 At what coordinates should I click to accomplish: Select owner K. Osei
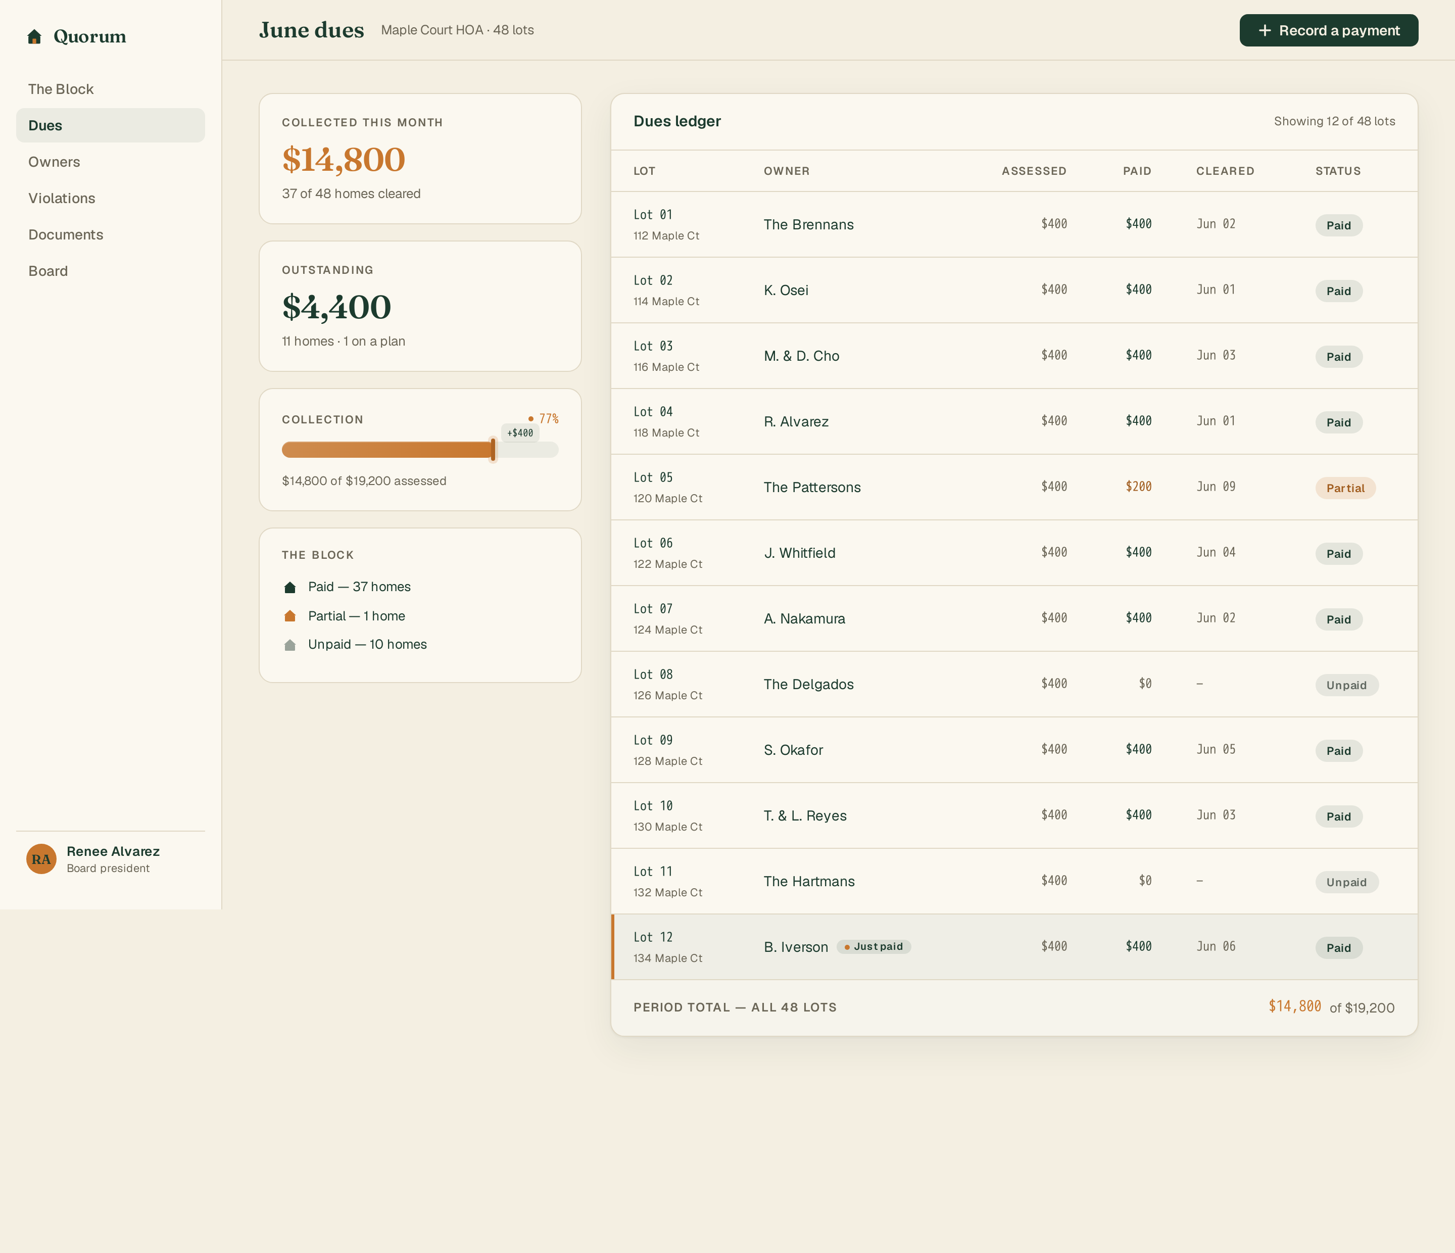click(786, 290)
